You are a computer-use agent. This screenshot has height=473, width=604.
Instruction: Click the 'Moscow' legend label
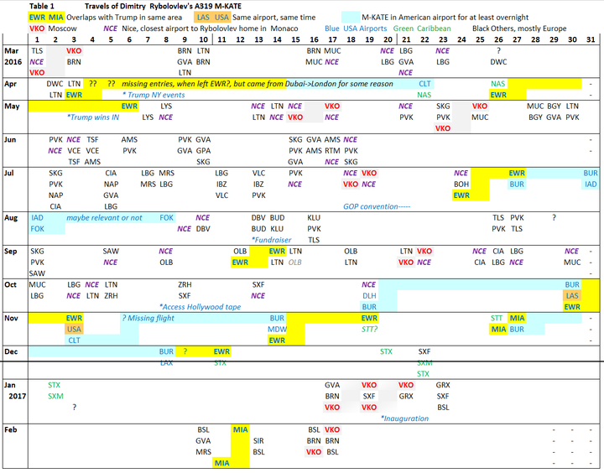[62, 29]
